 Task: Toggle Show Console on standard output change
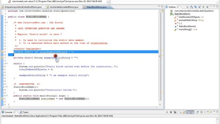tap(188, 112)
